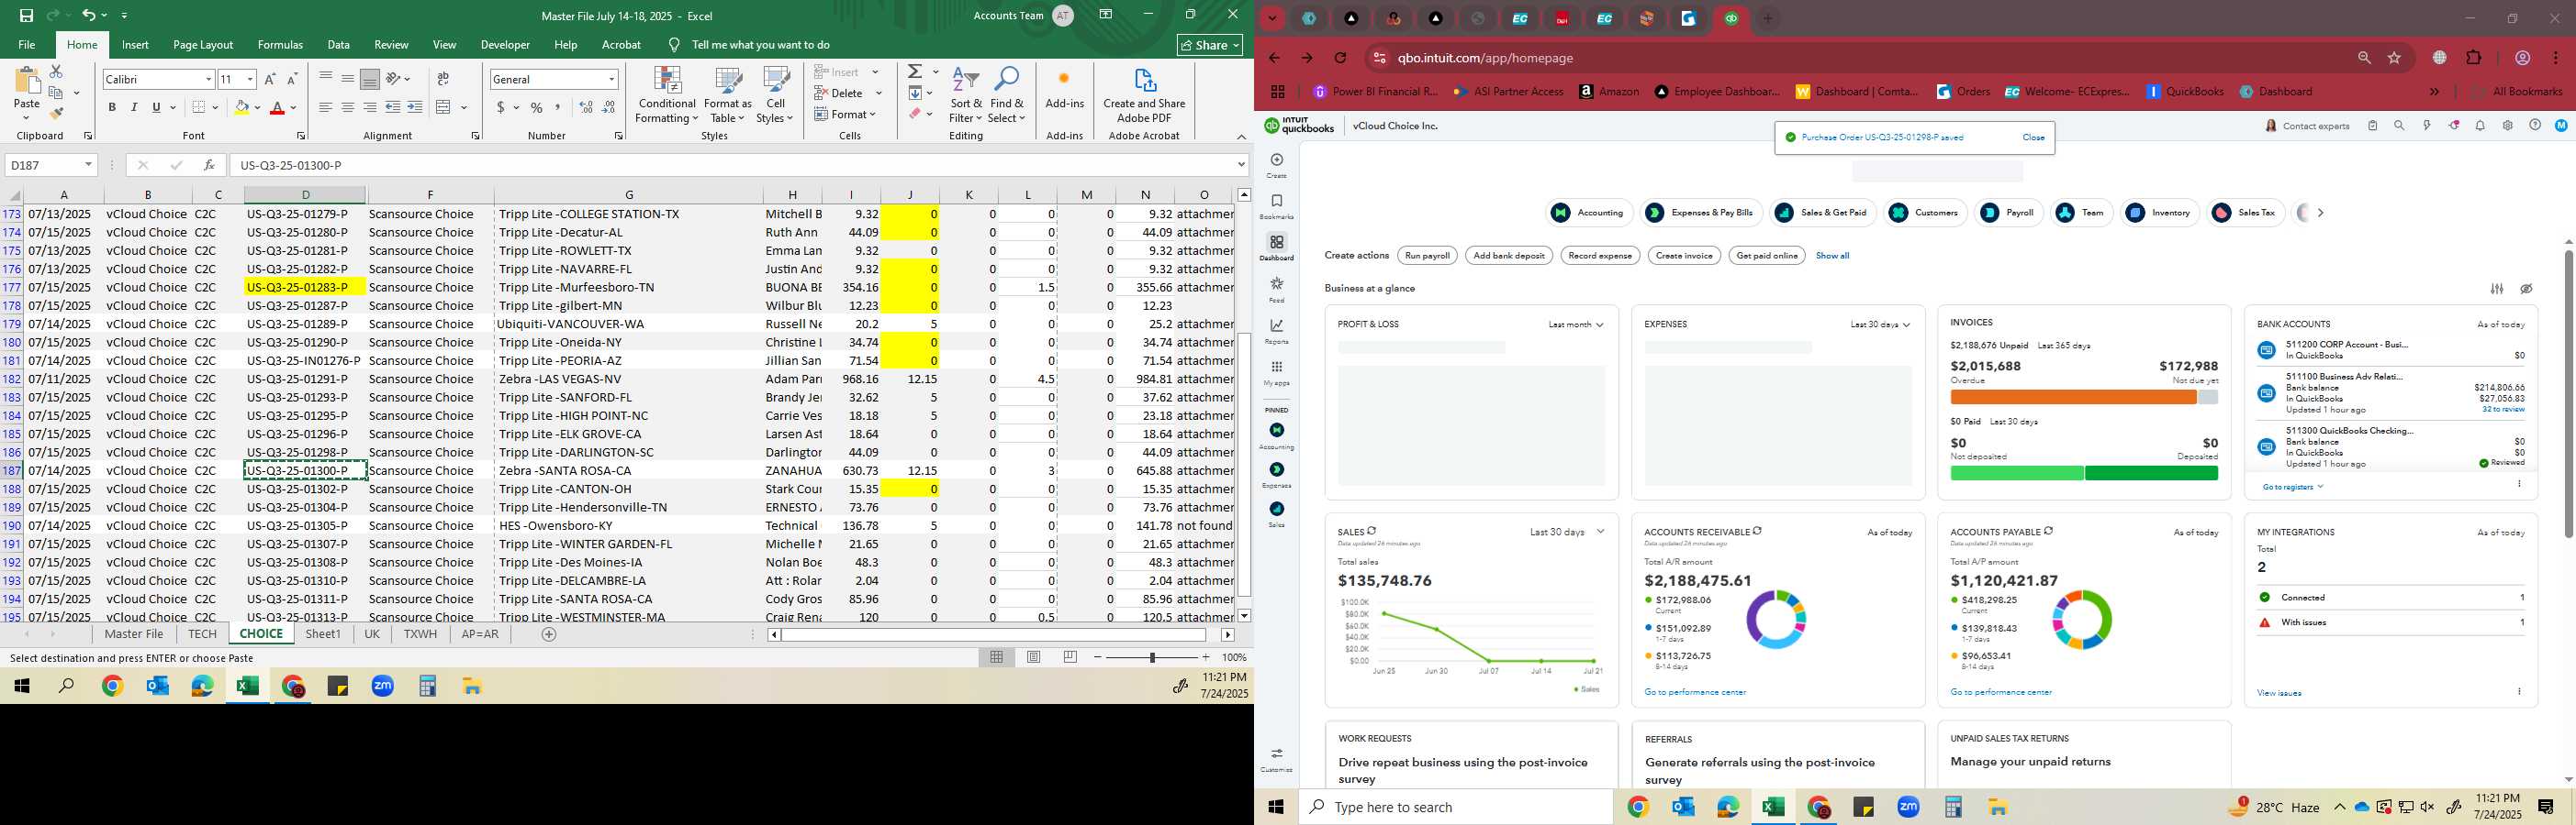Open My apps in the QuickBooks sidebar
Viewport: 2576px width, 825px height.
[1277, 372]
